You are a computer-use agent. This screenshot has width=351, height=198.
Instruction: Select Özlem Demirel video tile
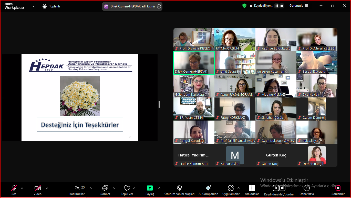(317, 109)
